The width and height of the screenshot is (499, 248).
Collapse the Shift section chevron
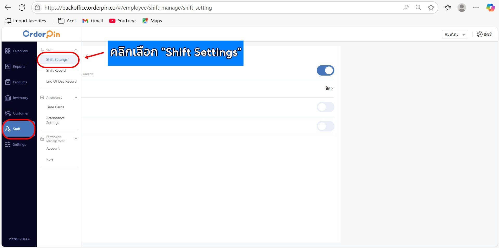tap(76, 50)
